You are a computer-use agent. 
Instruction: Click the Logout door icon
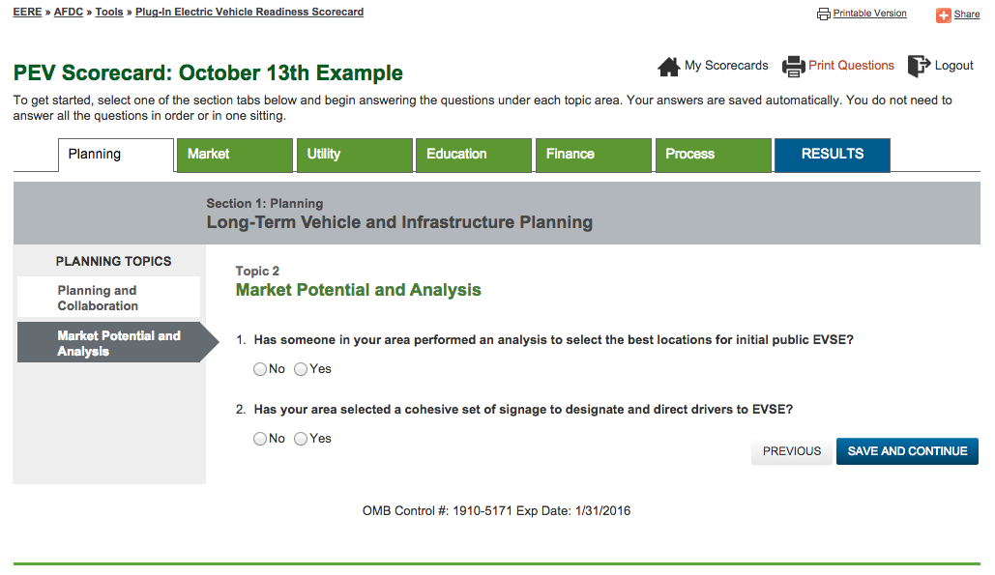coord(919,67)
